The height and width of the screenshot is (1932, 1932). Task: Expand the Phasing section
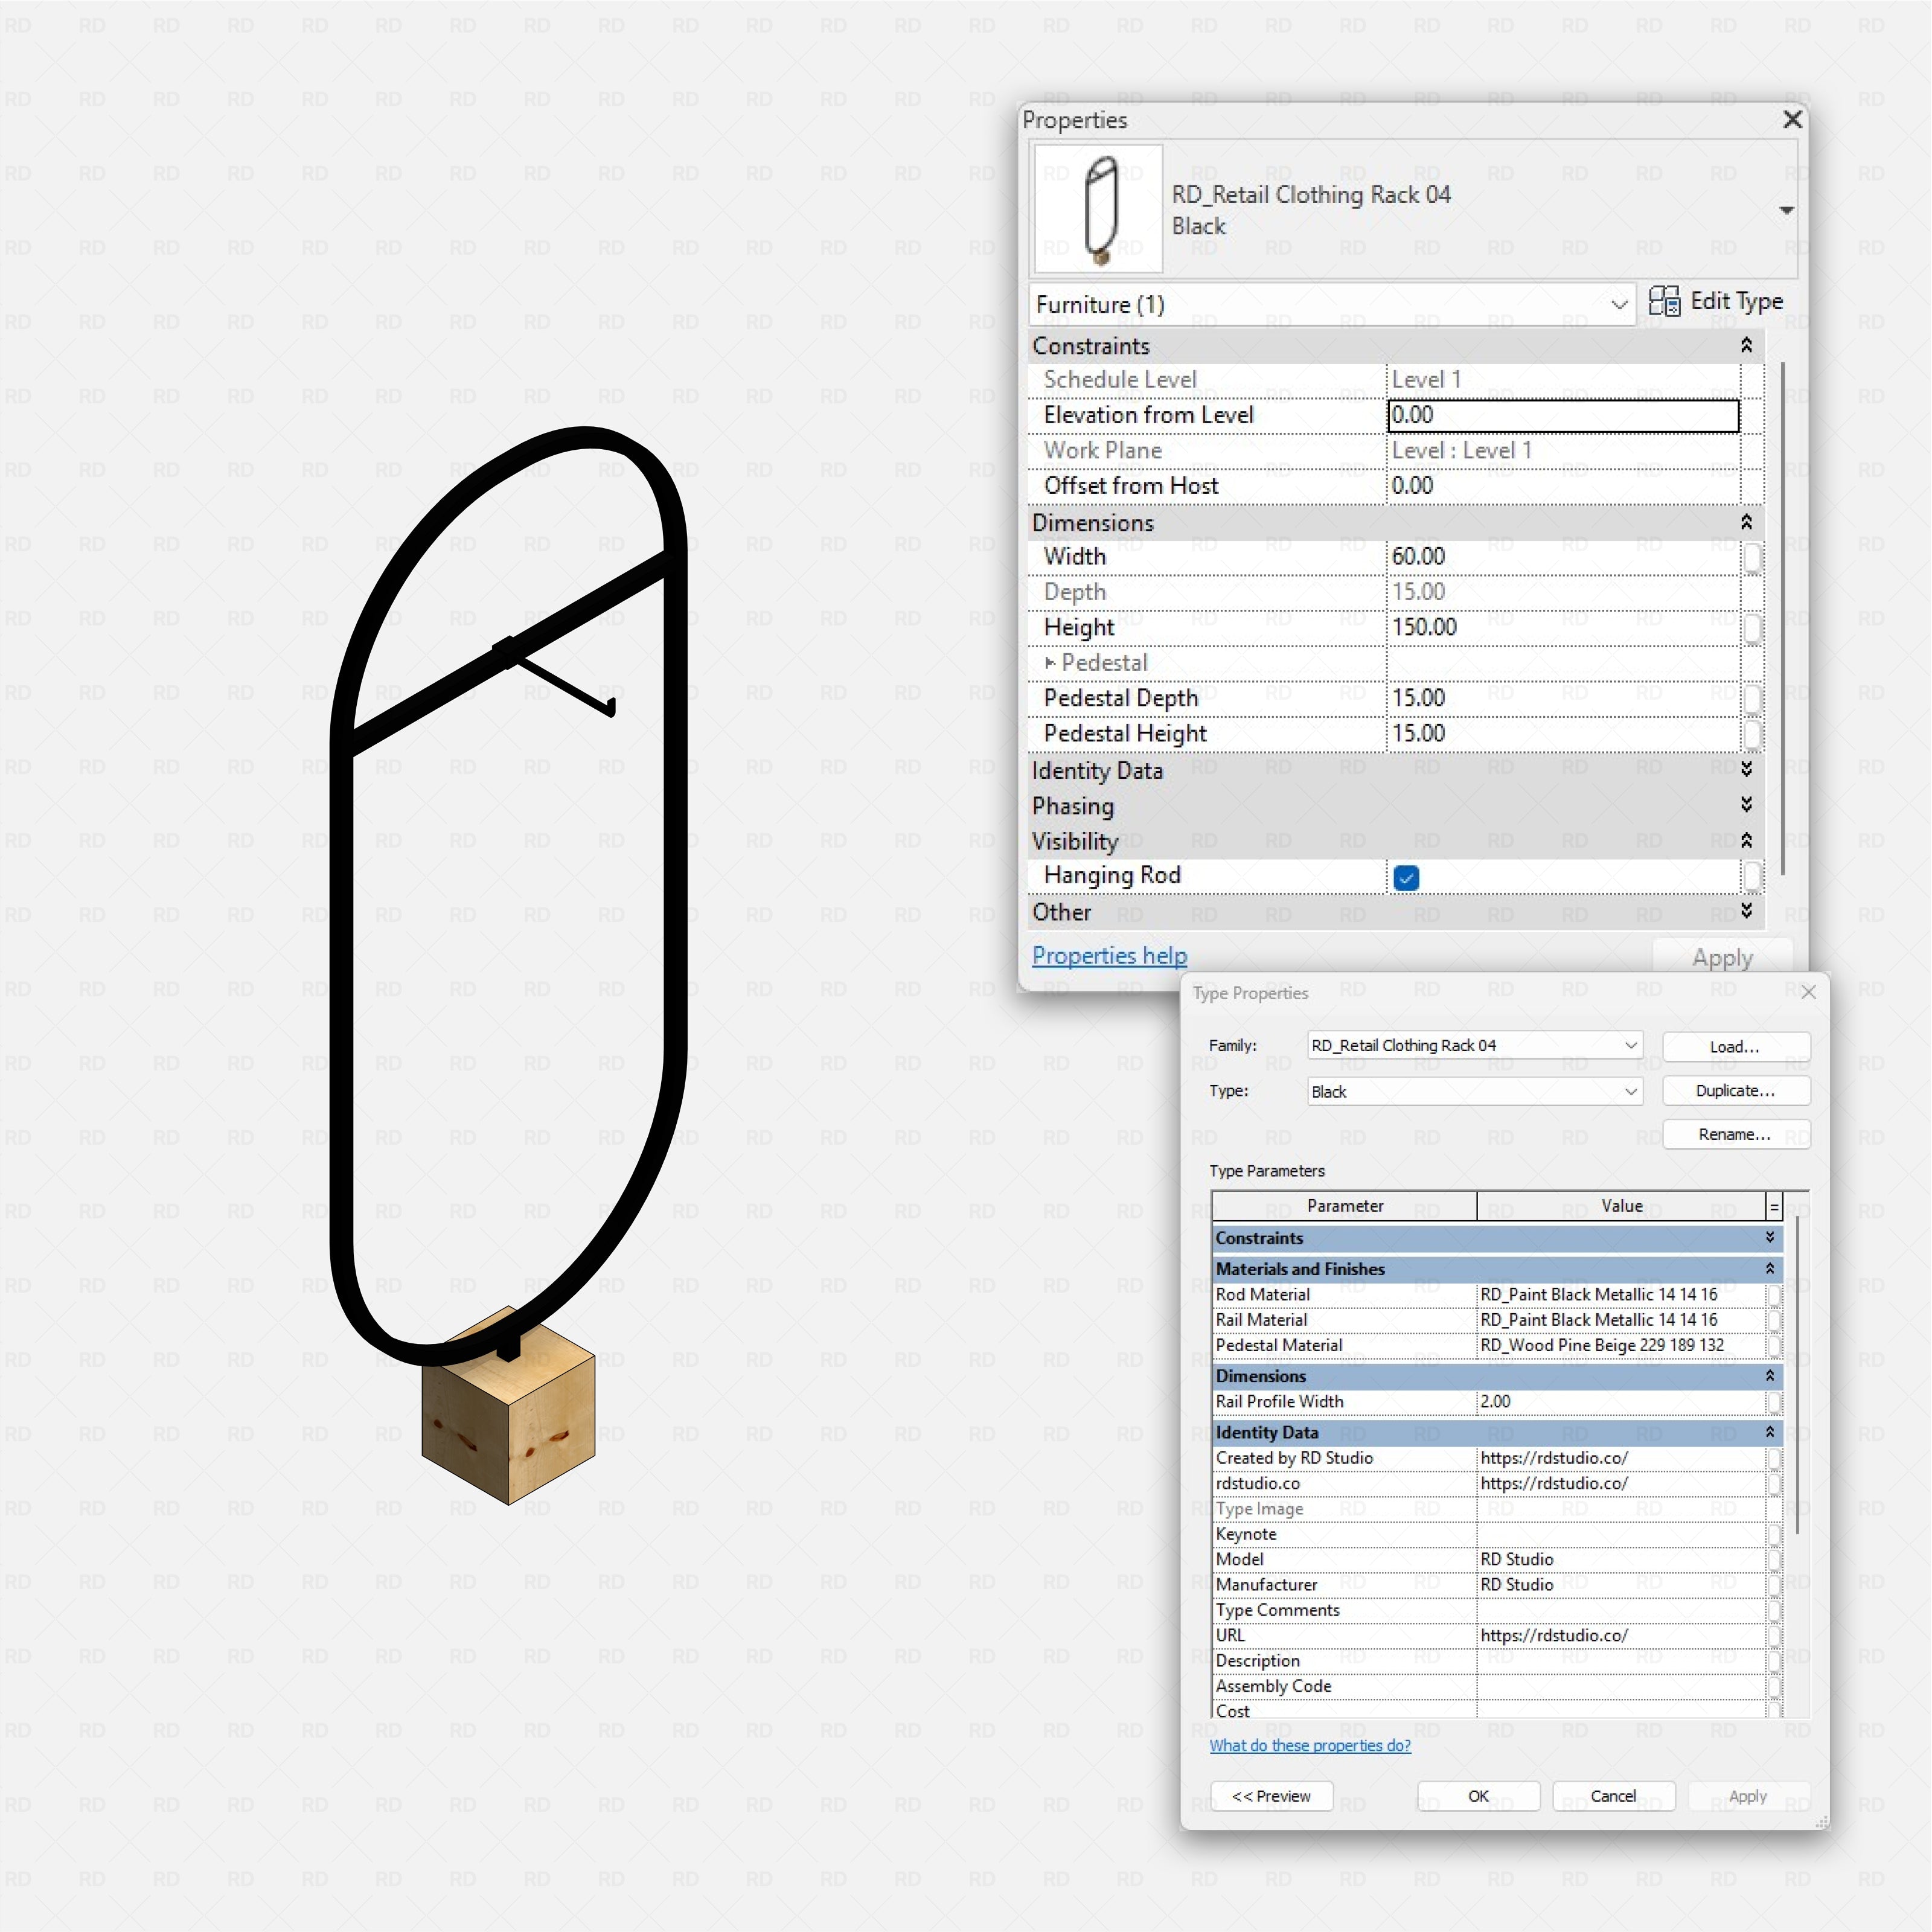[1746, 806]
